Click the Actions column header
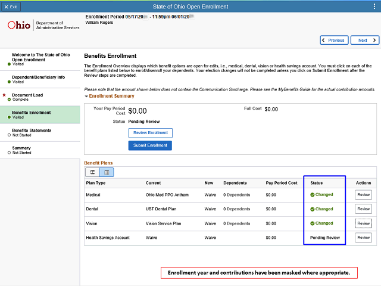381x286 pixels. pyautogui.click(x=363, y=183)
